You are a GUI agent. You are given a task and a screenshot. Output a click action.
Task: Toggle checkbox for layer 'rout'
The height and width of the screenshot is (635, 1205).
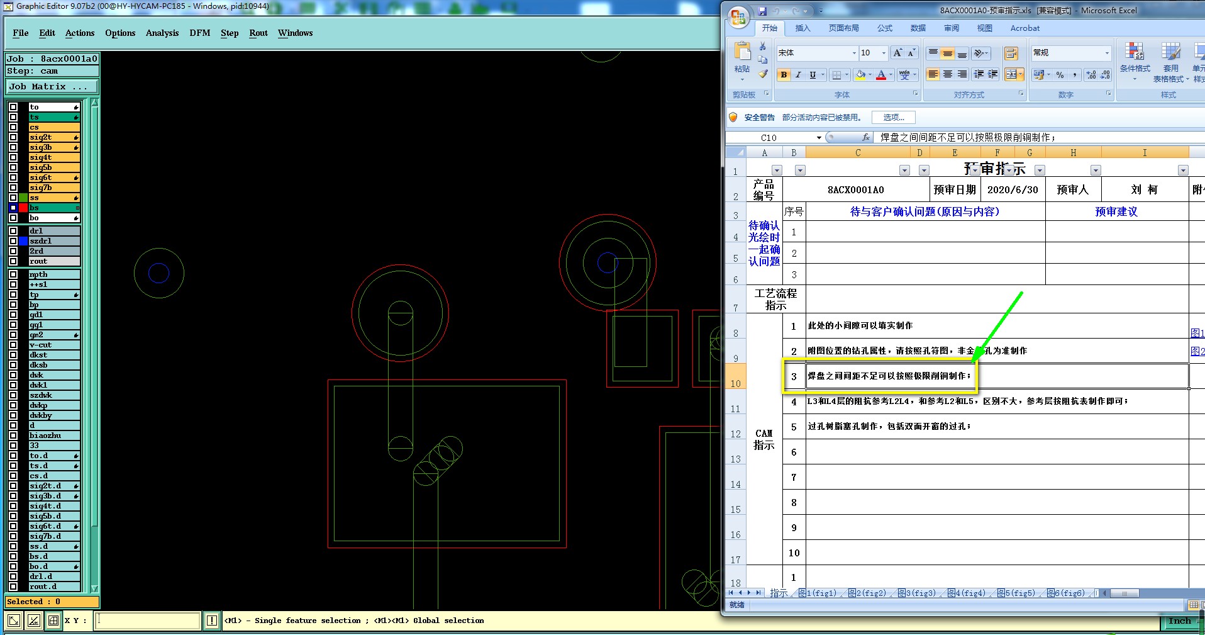[13, 261]
